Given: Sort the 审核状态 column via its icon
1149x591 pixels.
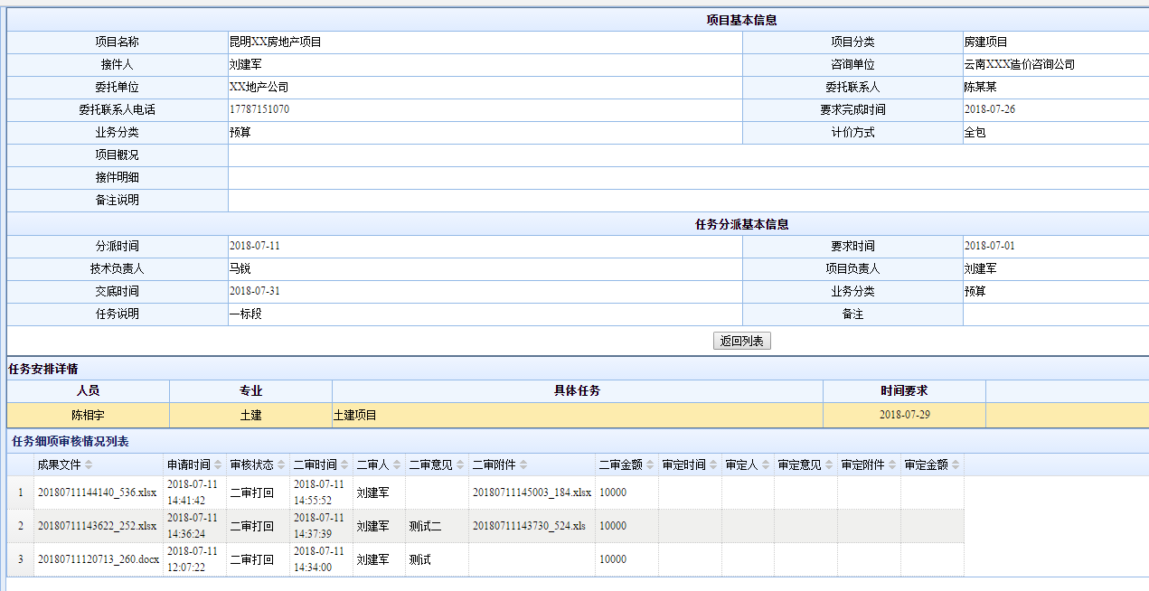Looking at the screenshot, I should (281, 465).
